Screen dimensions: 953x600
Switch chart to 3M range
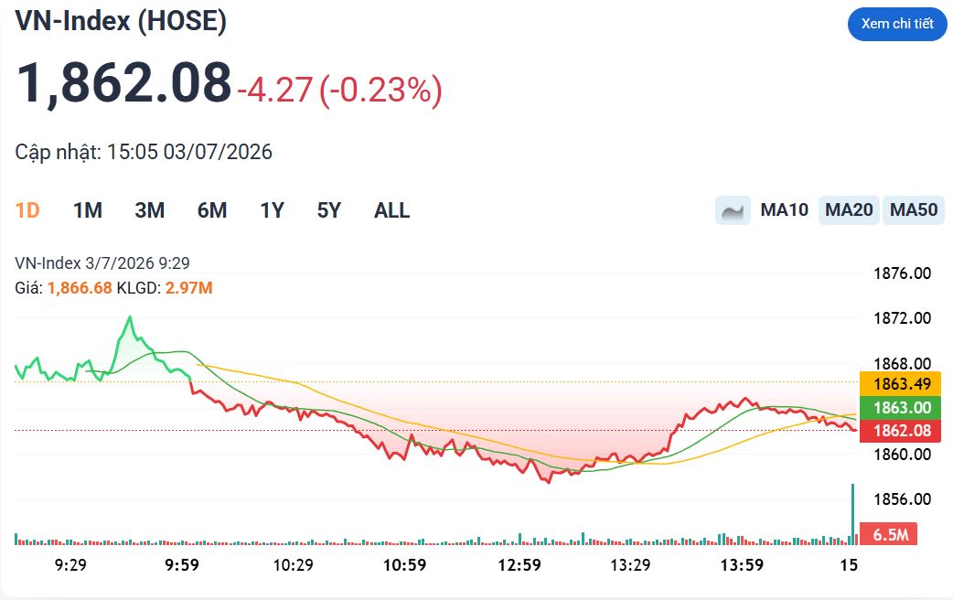tap(149, 210)
